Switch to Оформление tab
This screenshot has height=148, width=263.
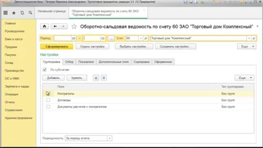pos(163,62)
